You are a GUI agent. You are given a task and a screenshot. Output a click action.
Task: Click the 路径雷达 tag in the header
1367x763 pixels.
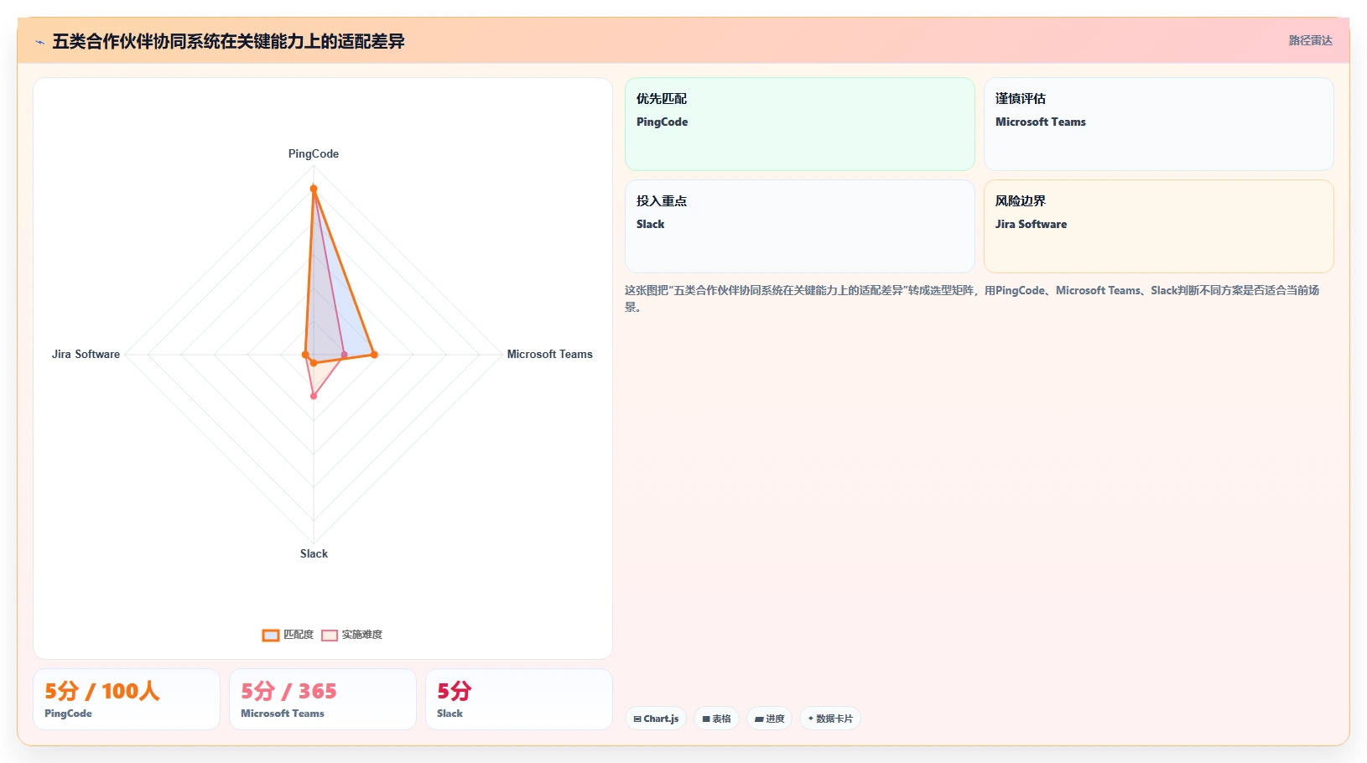pyautogui.click(x=1310, y=40)
